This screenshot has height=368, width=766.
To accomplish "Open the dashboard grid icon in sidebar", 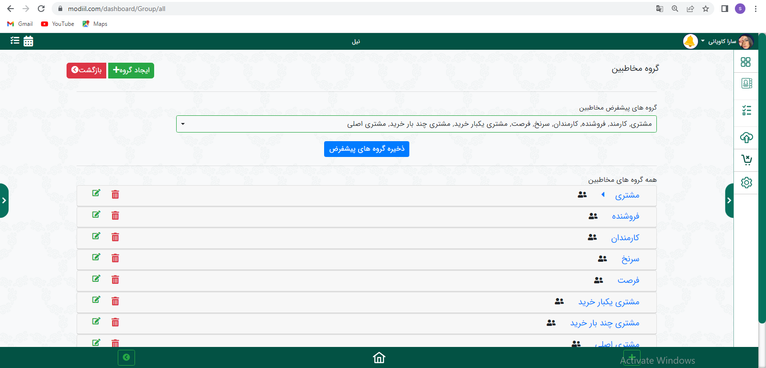I will coord(746,62).
